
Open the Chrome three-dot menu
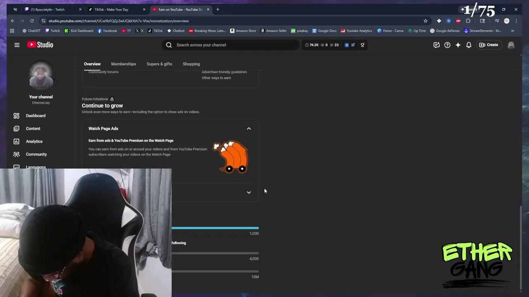click(516, 21)
